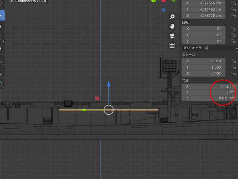Select the Annotate tool in left toolbar
The width and height of the screenshot is (238, 179).
1,63
